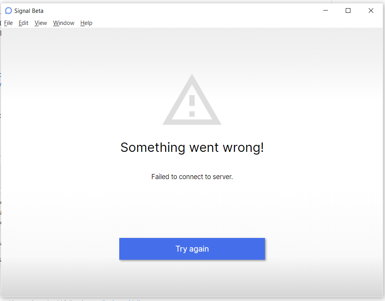Maximize the Signal Beta window
Screen dimensions: 385x301
point(348,11)
